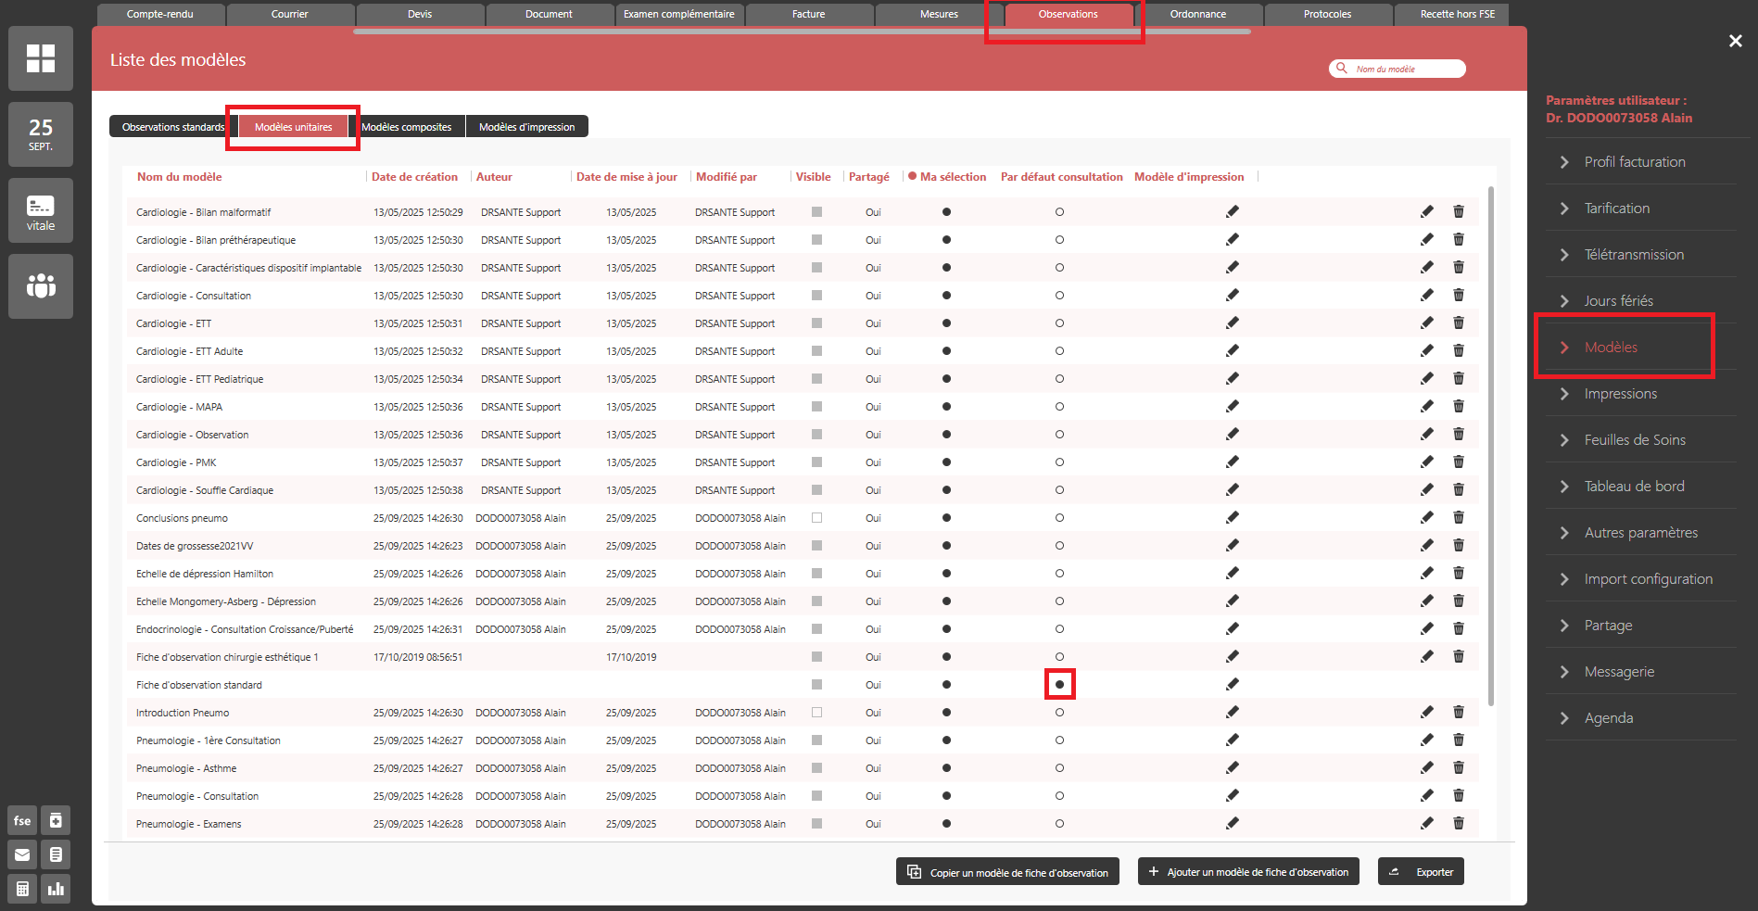The image size is (1758, 911).
Task: Delete the Cardiologie - MAPA model
Action: point(1458,407)
